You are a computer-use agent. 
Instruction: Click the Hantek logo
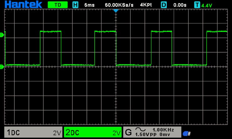(x=24, y=4)
